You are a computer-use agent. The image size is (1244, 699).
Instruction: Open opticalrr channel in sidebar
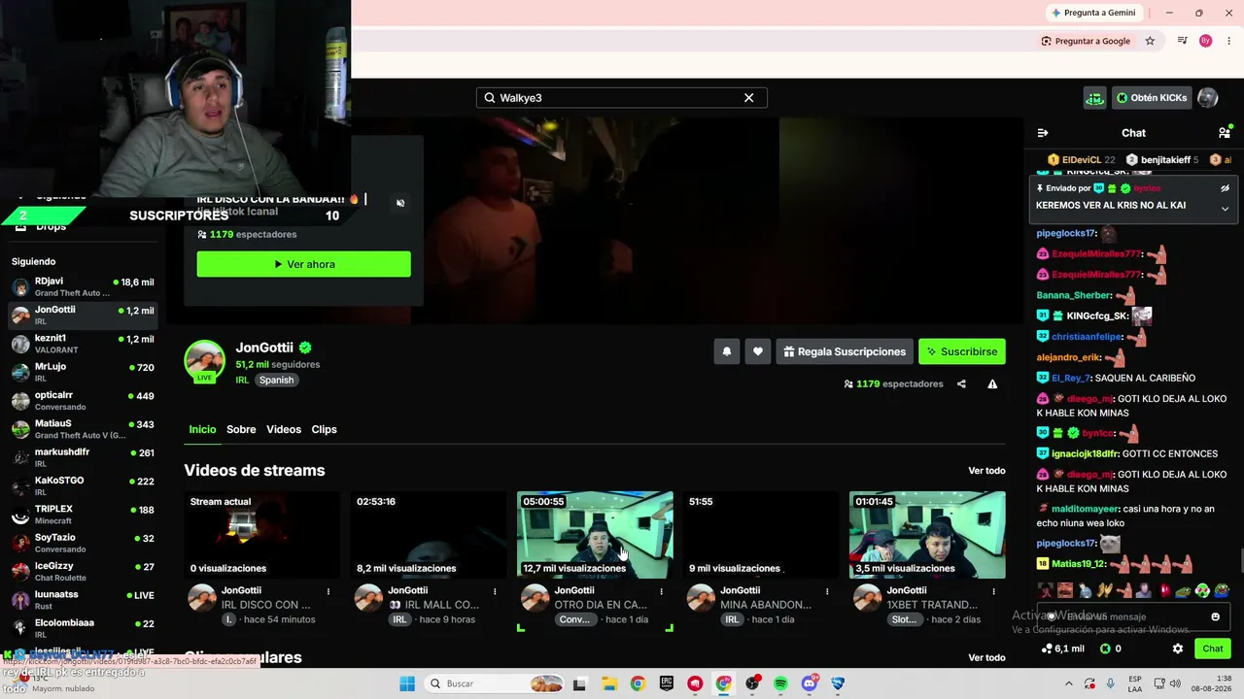tap(83, 401)
